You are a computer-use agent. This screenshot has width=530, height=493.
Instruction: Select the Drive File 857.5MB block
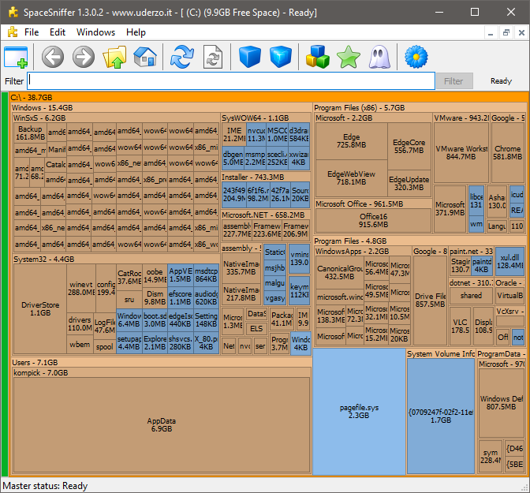point(431,301)
